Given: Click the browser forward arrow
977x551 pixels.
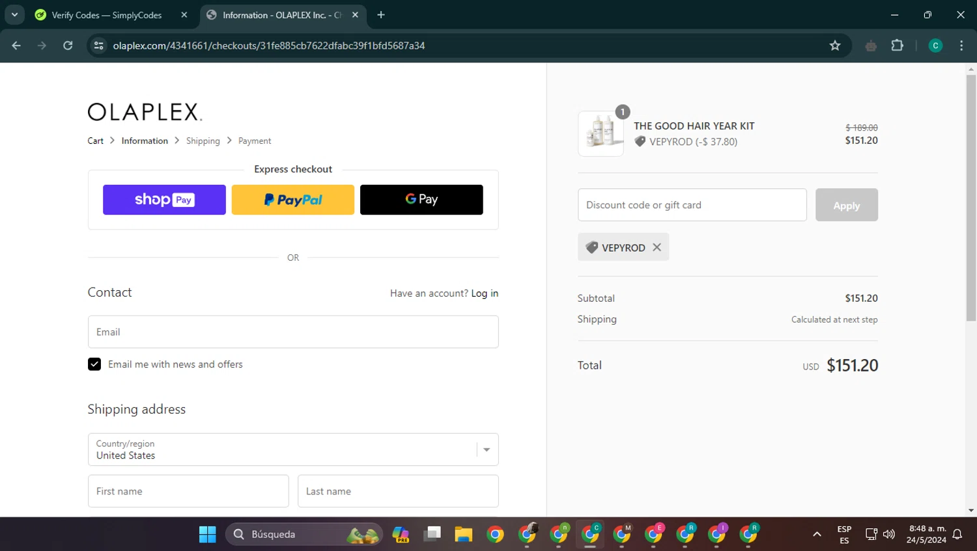Looking at the screenshot, I should click(42, 46).
